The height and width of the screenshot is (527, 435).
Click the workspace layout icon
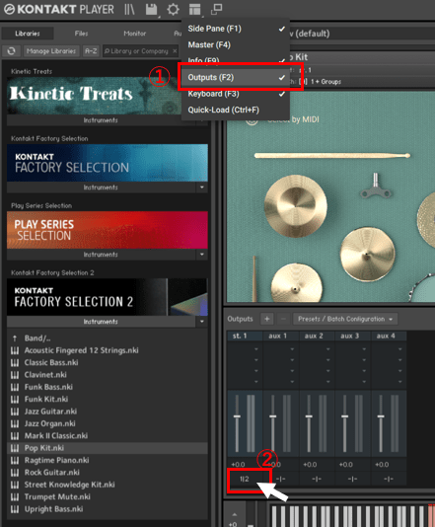tap(195, 10)
